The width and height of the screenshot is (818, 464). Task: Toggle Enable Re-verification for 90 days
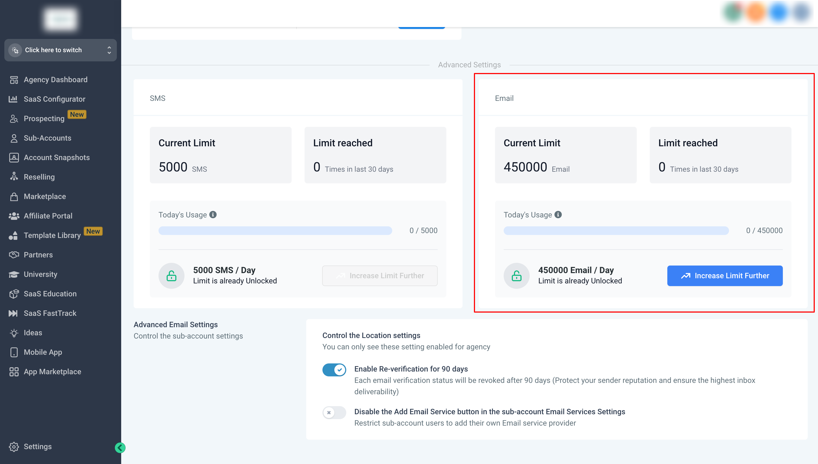coord(334,370)
